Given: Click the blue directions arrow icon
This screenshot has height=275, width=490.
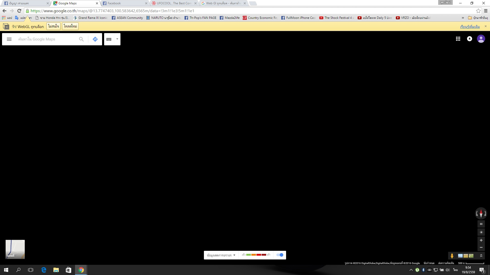Looking at the screenshot, I should point(95,39).
